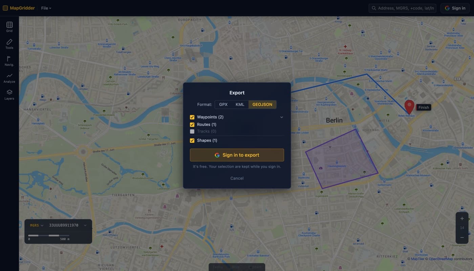The width and height of the screenshot is (474, 271).
Task: Click the Shapes (1) label
Action: pos(207,141)
